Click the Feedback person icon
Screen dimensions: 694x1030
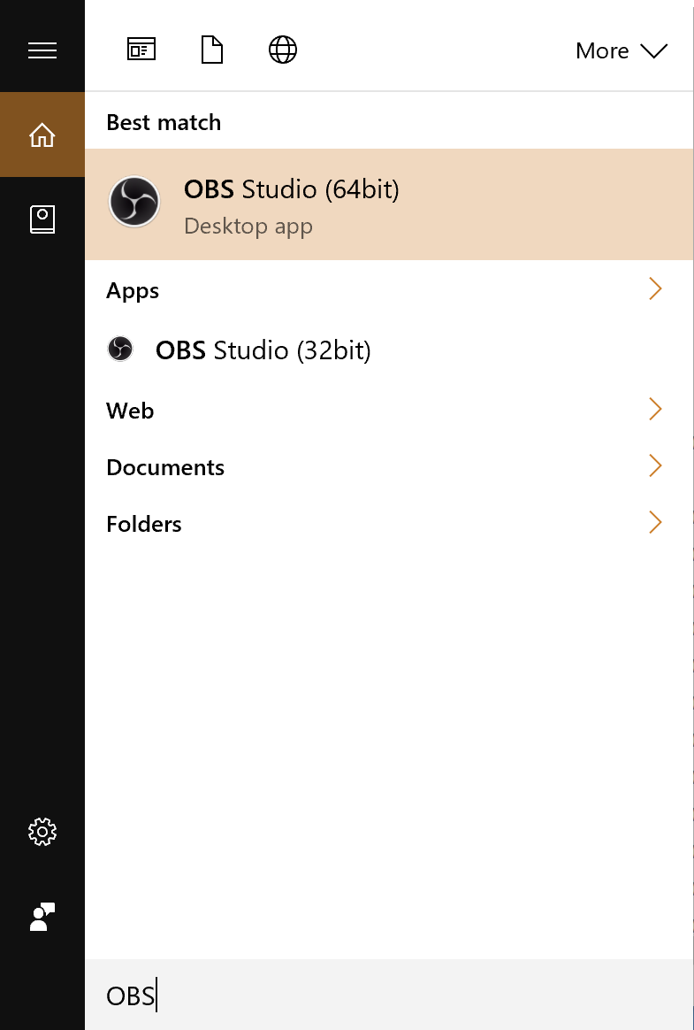tap(42, 917)
